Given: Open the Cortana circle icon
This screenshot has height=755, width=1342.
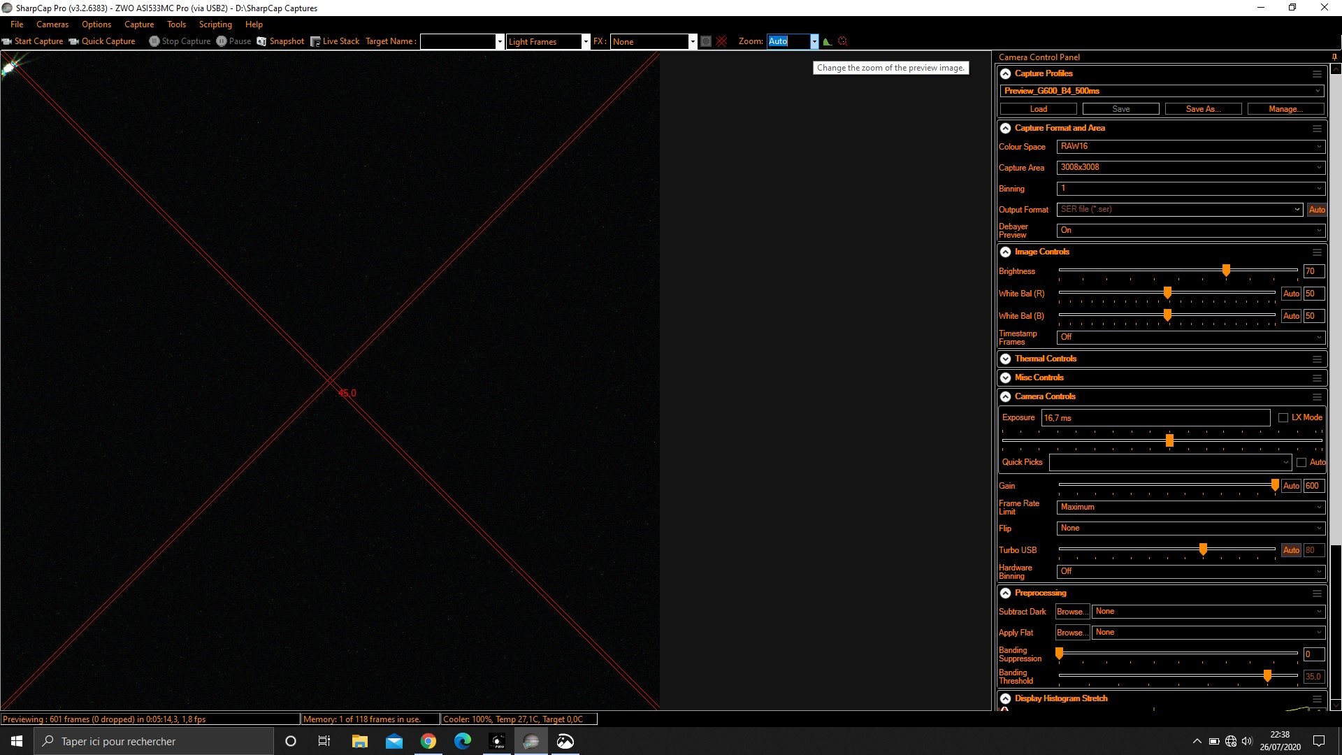Looking at the screenshot, I should 291,741.
